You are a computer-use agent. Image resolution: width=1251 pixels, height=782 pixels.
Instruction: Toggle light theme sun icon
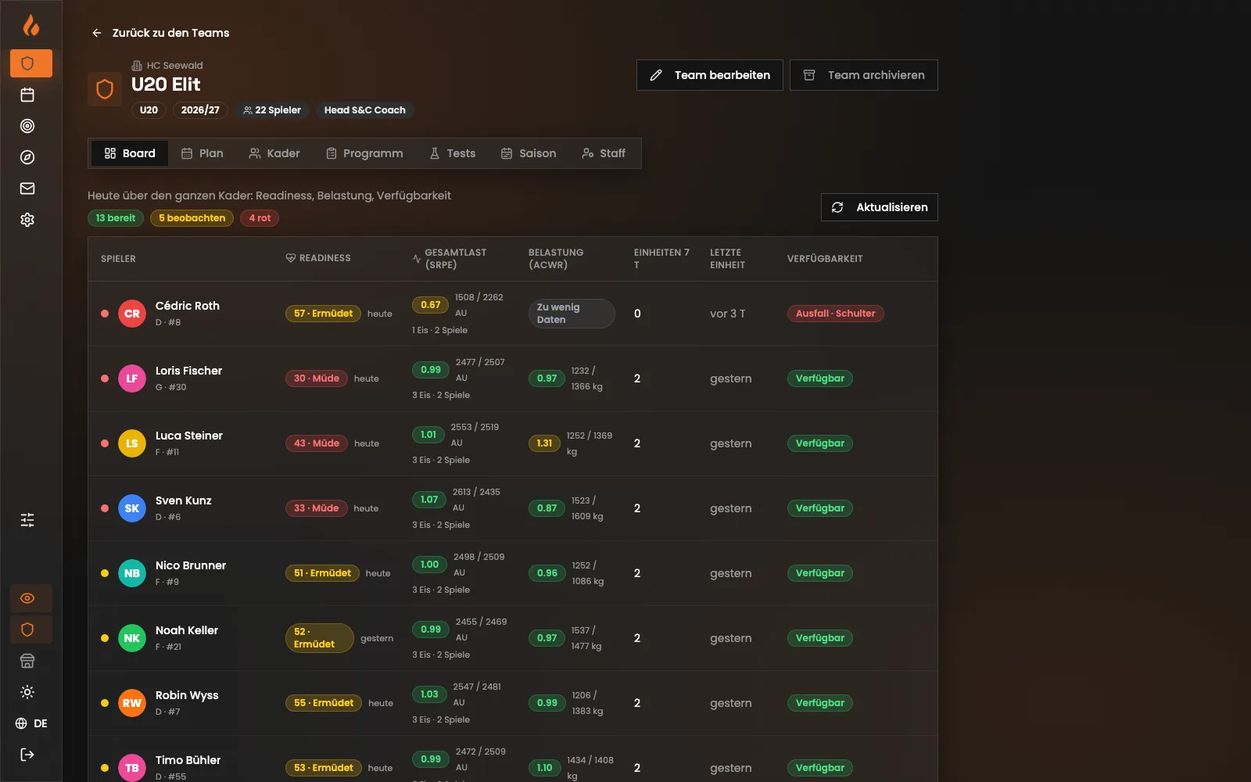[x=27, y=692]
